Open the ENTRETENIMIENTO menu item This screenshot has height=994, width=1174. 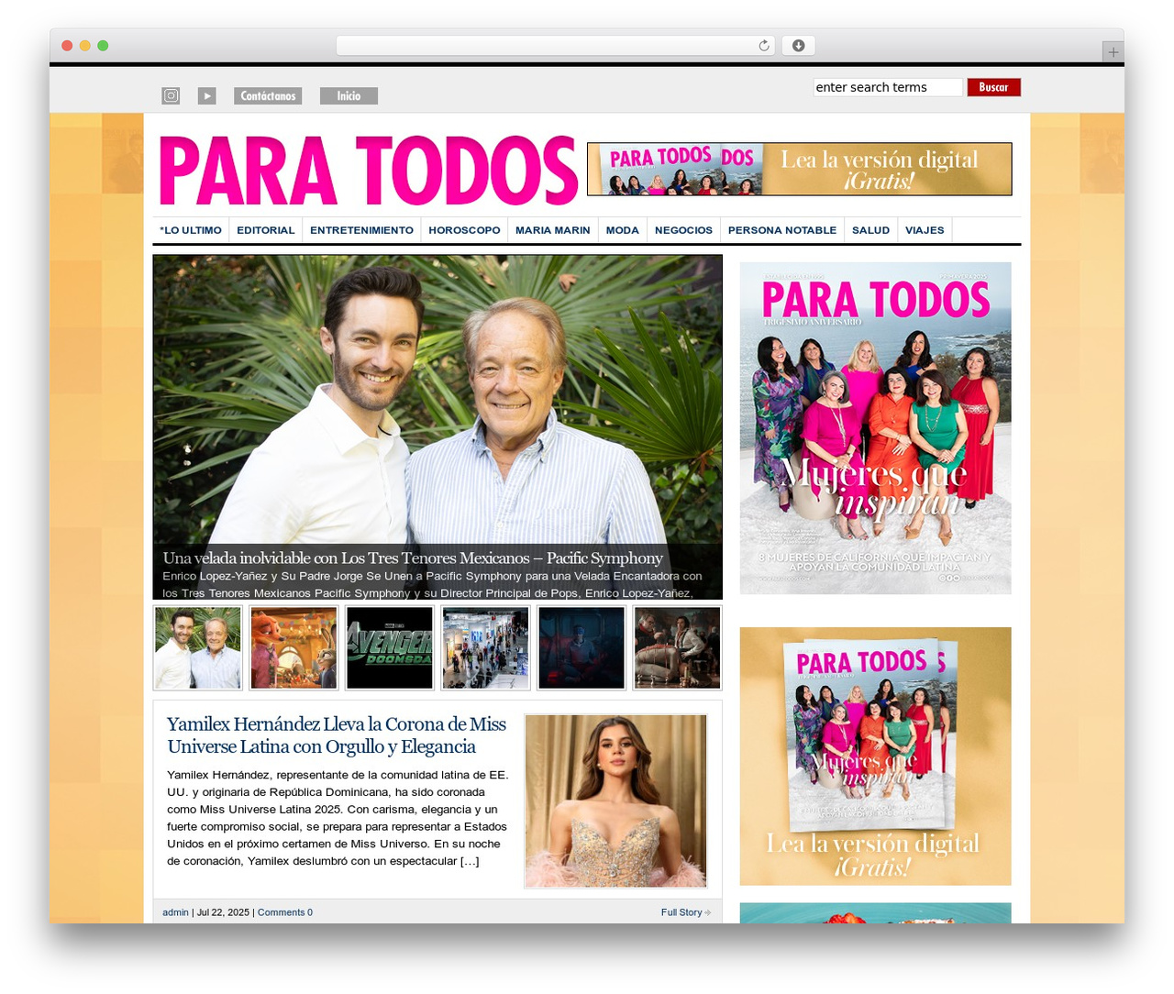click(x=361, y=230)
